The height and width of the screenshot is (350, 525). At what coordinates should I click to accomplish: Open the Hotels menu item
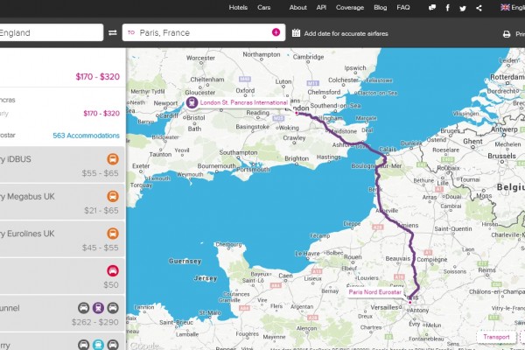point(237,7)
